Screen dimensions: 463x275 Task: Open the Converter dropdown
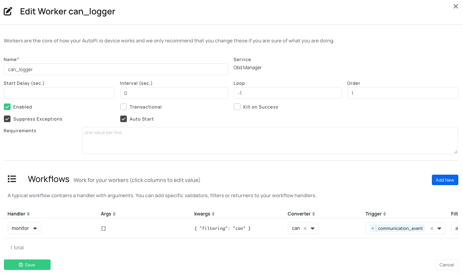click(313, 228)
